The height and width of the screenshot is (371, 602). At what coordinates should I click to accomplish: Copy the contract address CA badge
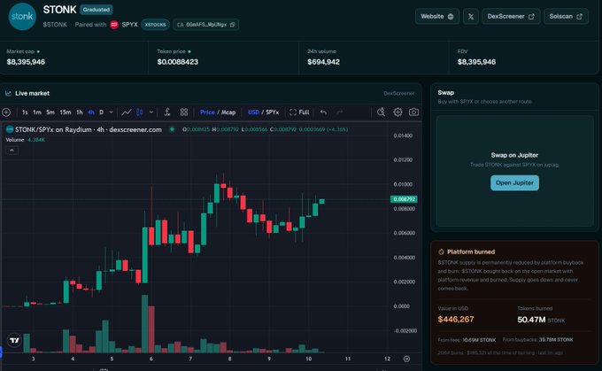205,25
